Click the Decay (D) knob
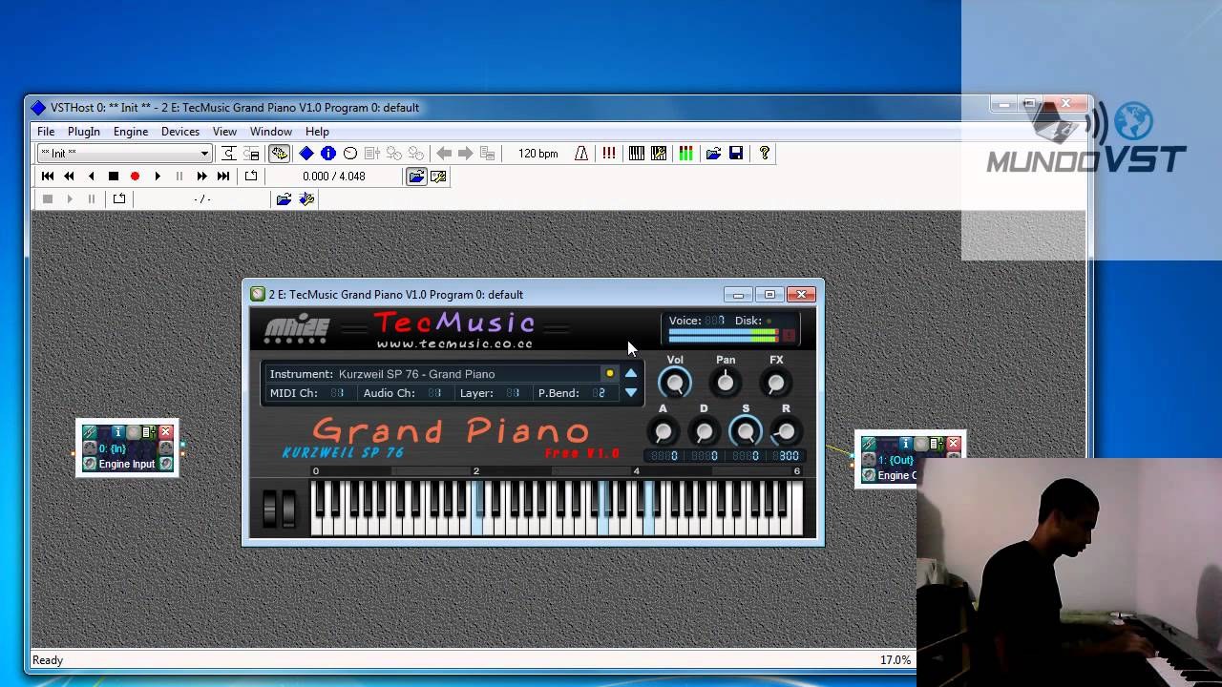Viewport: 1222px width, 687px height. pos(704,432)
